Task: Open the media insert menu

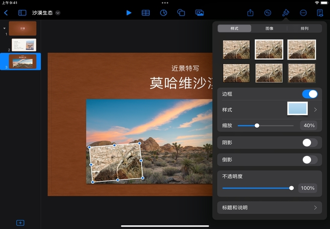Action: click(199, 13)
